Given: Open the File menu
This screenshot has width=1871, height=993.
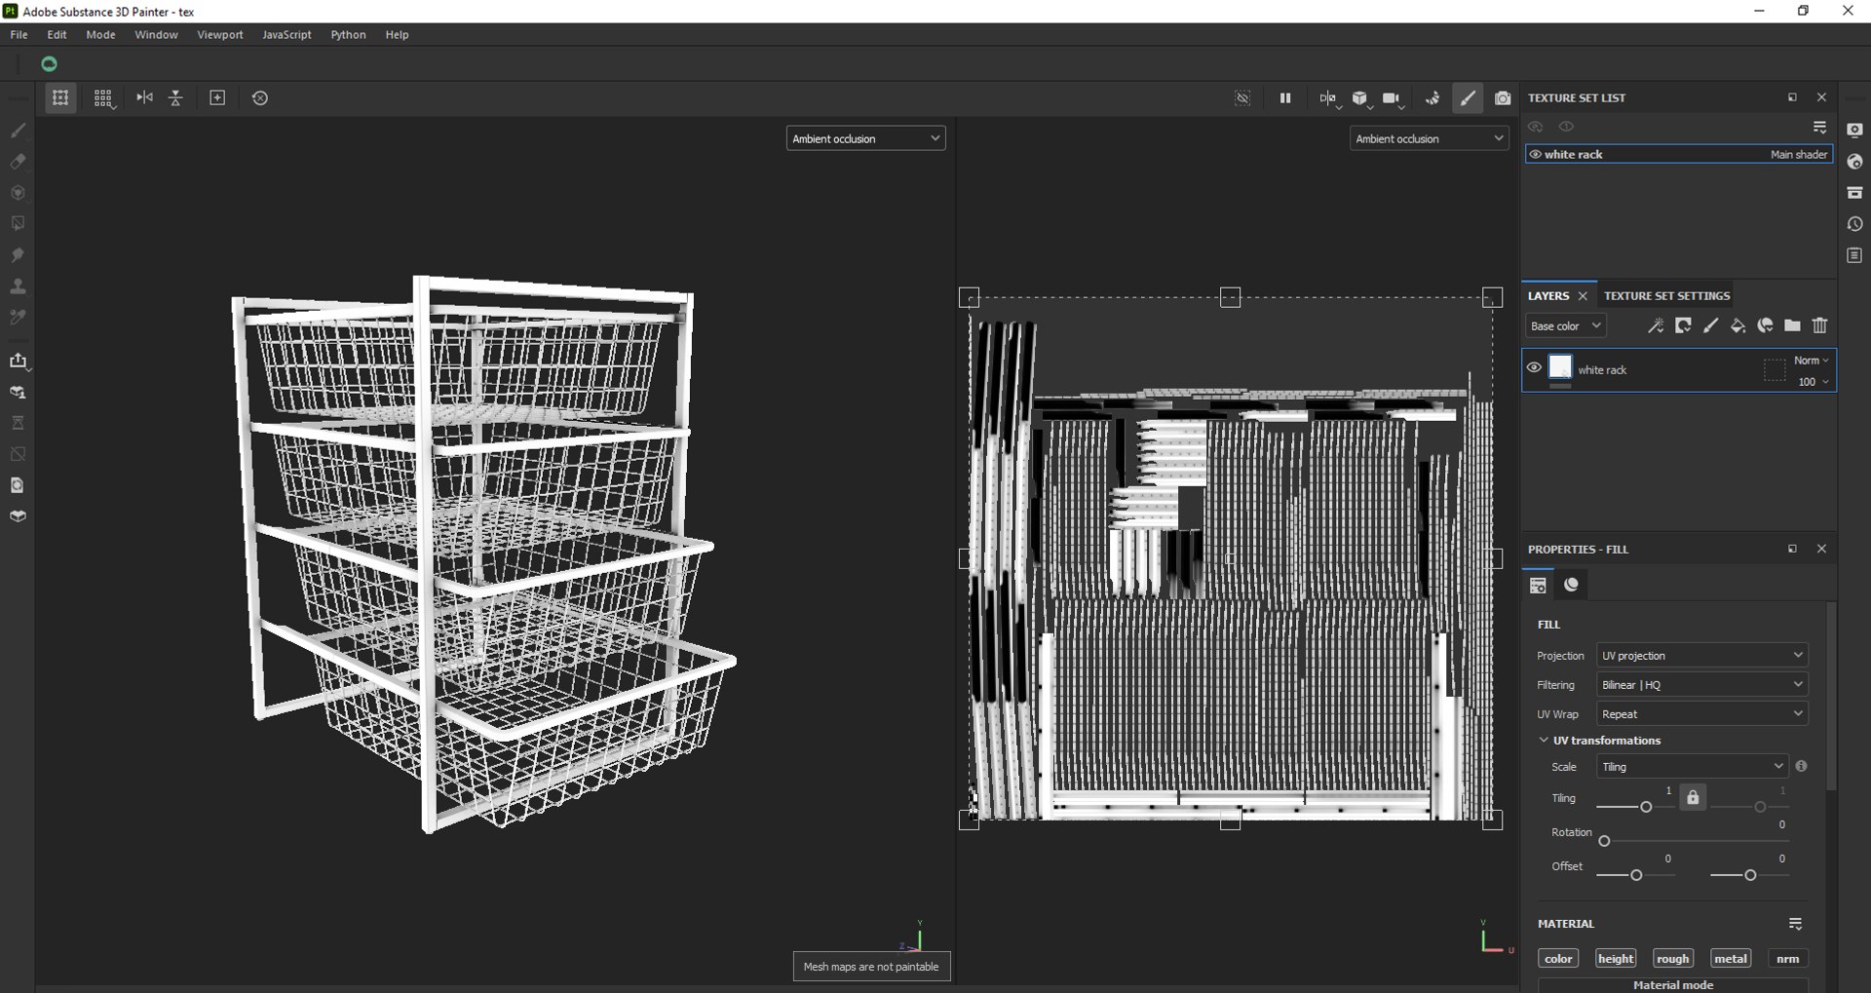Looking at the screenshot, I should [x=19, y=34].
